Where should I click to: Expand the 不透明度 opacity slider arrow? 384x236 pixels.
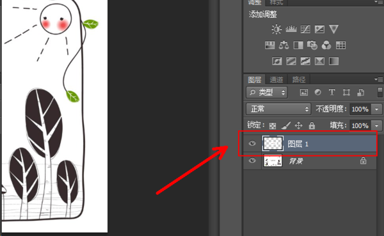click(377, 109)
